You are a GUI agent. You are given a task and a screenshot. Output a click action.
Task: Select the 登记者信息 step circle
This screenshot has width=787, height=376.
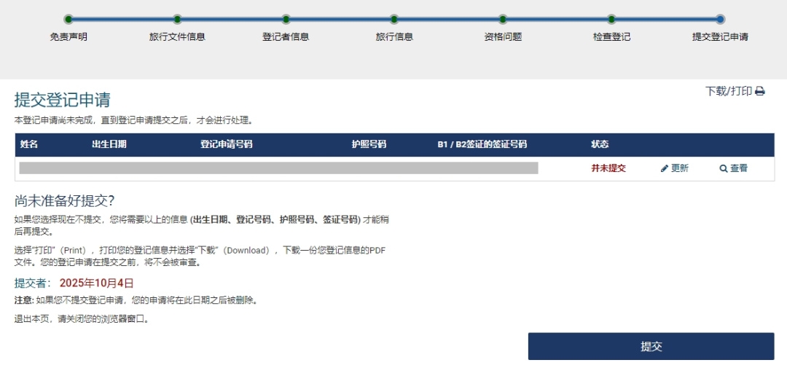(286, 20)
